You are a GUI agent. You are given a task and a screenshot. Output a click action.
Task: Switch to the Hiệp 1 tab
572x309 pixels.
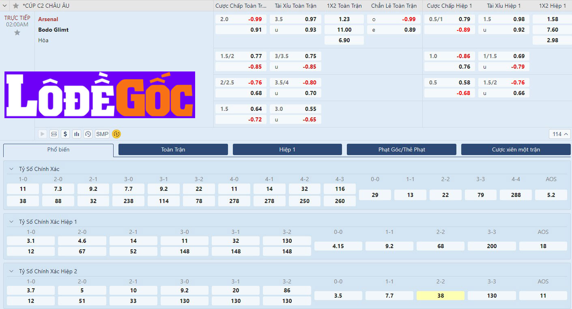coord(287,149)
